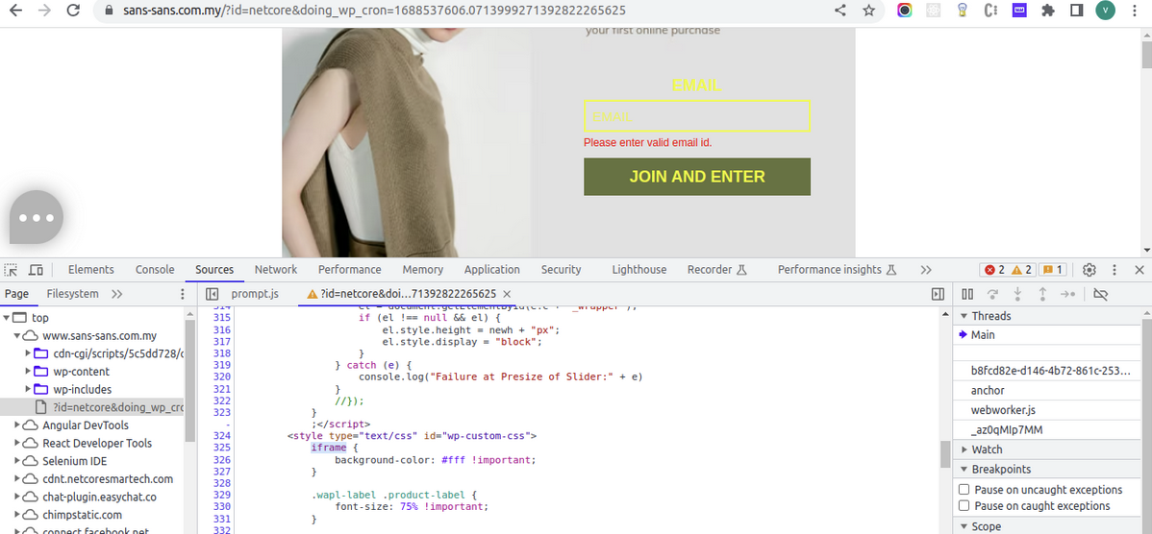
Task: Pause script execution
Action: (967, 294)
